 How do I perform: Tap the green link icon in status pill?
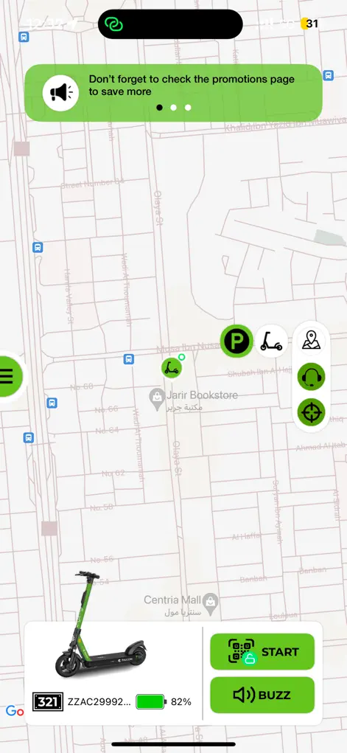coord(114,24)
